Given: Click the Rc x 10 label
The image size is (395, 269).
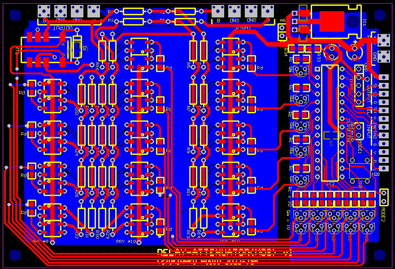Looking at the screenshot, I should point(290,196).
